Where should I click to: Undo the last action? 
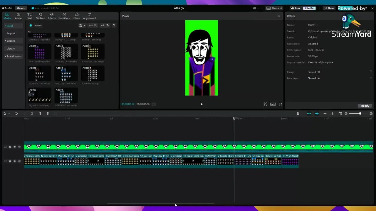16,113
